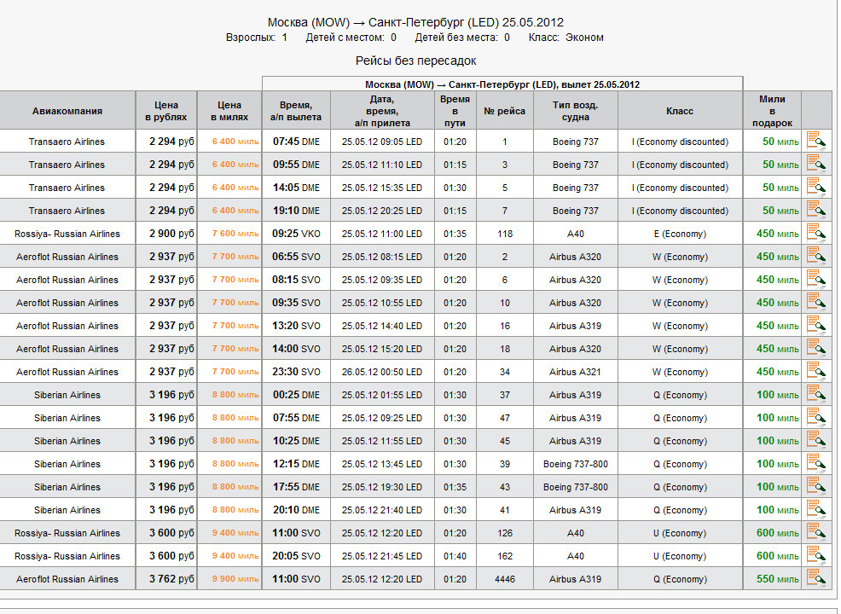The width and height of the screenshot is (841, 614).
Task: Open details icon for Transaero flight 5
Action: (815, 187)
